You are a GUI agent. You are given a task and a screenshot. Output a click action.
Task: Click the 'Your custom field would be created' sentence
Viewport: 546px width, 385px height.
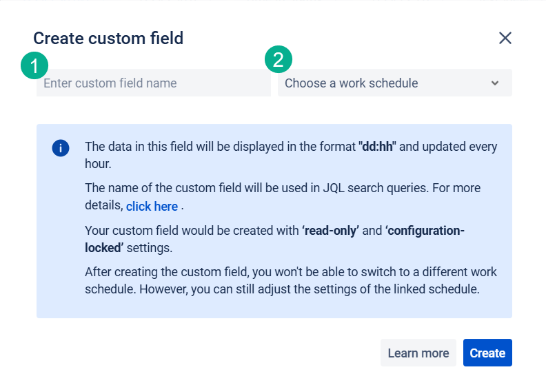pyautogui.click(x=275, y=239)
